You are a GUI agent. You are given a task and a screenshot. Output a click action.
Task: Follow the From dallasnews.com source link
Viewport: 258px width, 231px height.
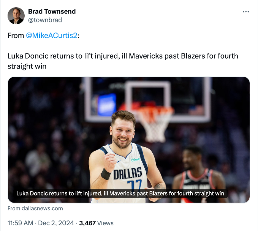35,208
